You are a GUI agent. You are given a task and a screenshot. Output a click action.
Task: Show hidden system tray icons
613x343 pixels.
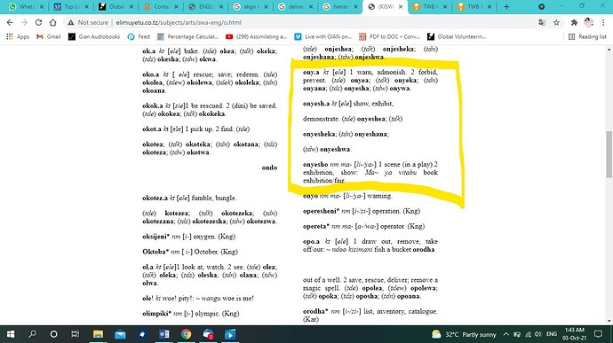click(506, 334)
